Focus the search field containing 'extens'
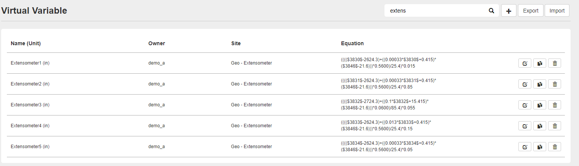Viewport: 579px width, 166px height. point(437,11)
